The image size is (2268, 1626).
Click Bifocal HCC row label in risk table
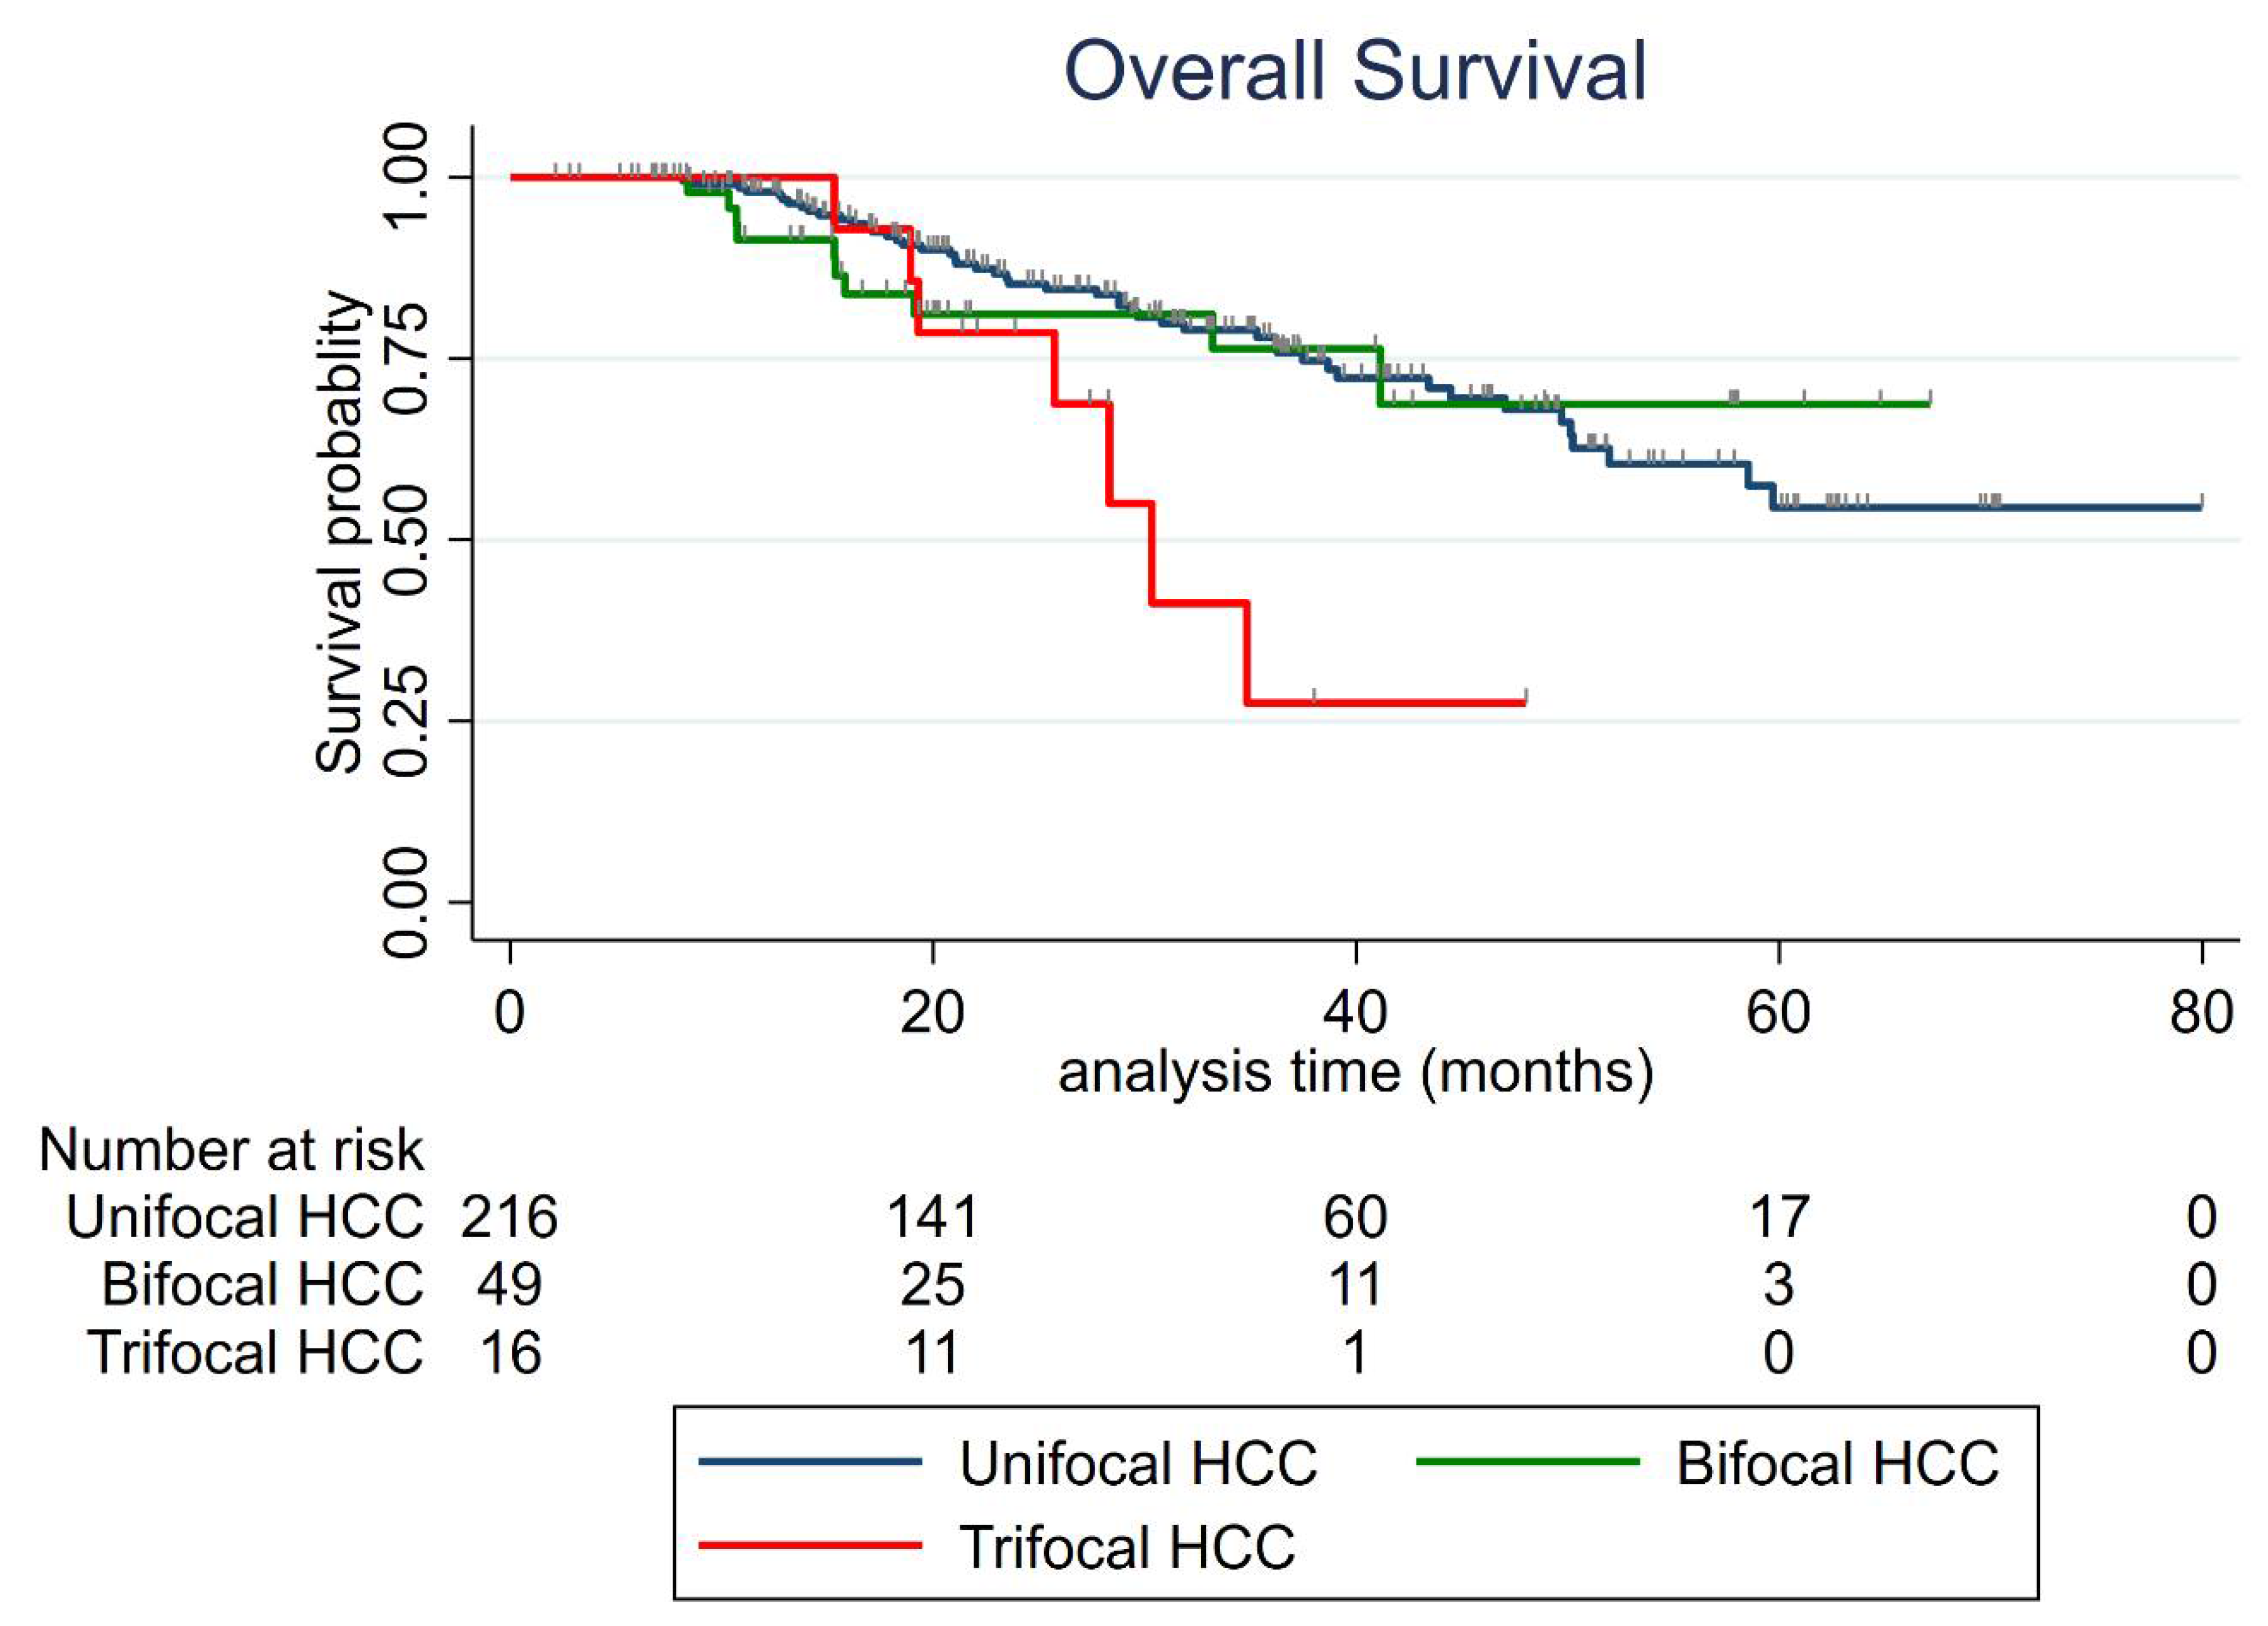point(262,1284)
